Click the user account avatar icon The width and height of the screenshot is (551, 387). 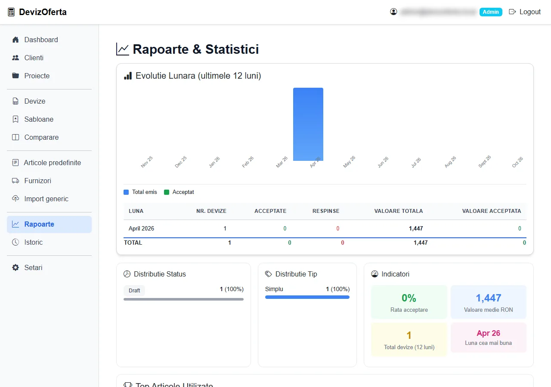point(393,12)
